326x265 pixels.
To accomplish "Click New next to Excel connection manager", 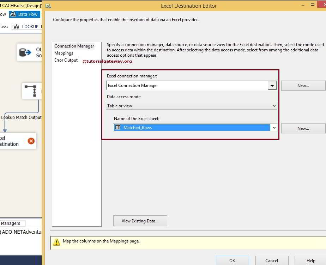I will 303,85.
